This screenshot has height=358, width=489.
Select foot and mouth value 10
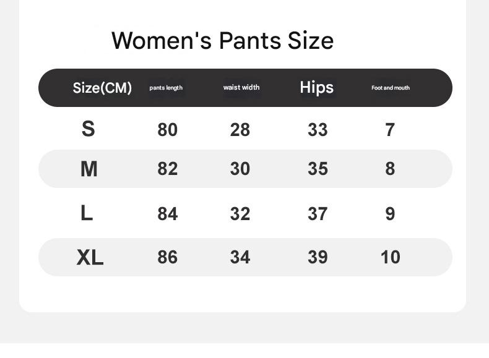[390, 257]
